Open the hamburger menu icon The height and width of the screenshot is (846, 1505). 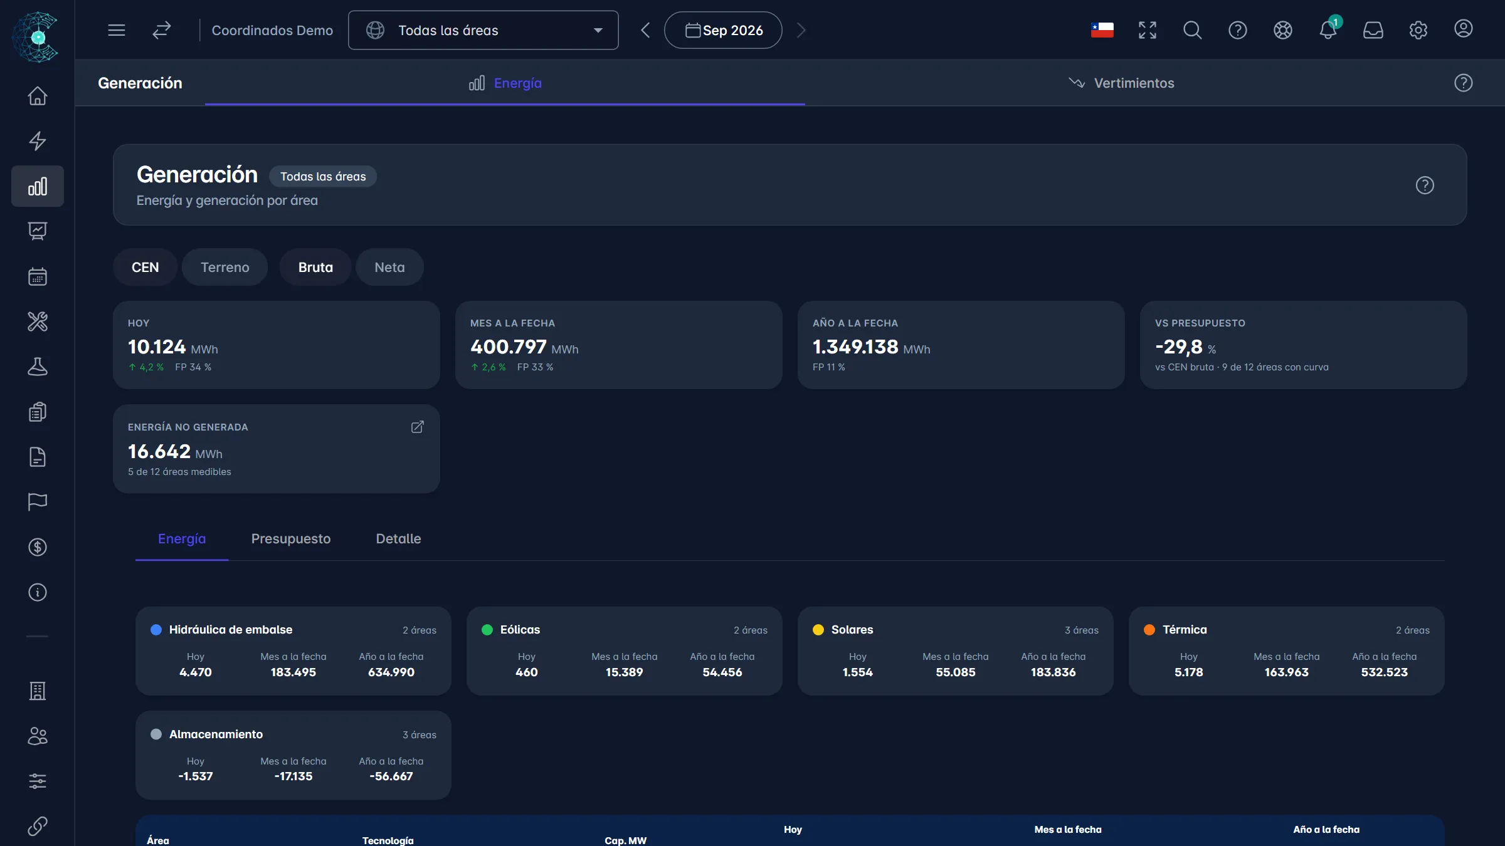point(117,30)
